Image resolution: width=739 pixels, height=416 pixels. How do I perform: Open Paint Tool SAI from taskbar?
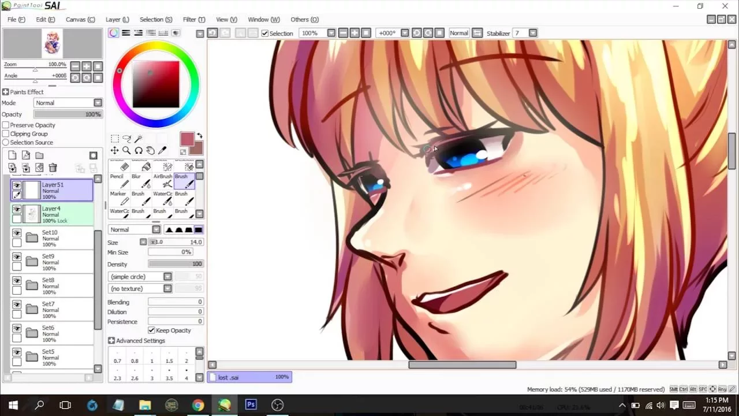tap(224, 405)
